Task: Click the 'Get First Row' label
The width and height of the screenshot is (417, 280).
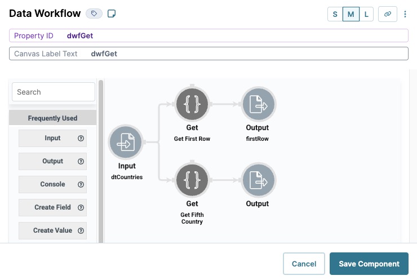Action: [192, 139]
